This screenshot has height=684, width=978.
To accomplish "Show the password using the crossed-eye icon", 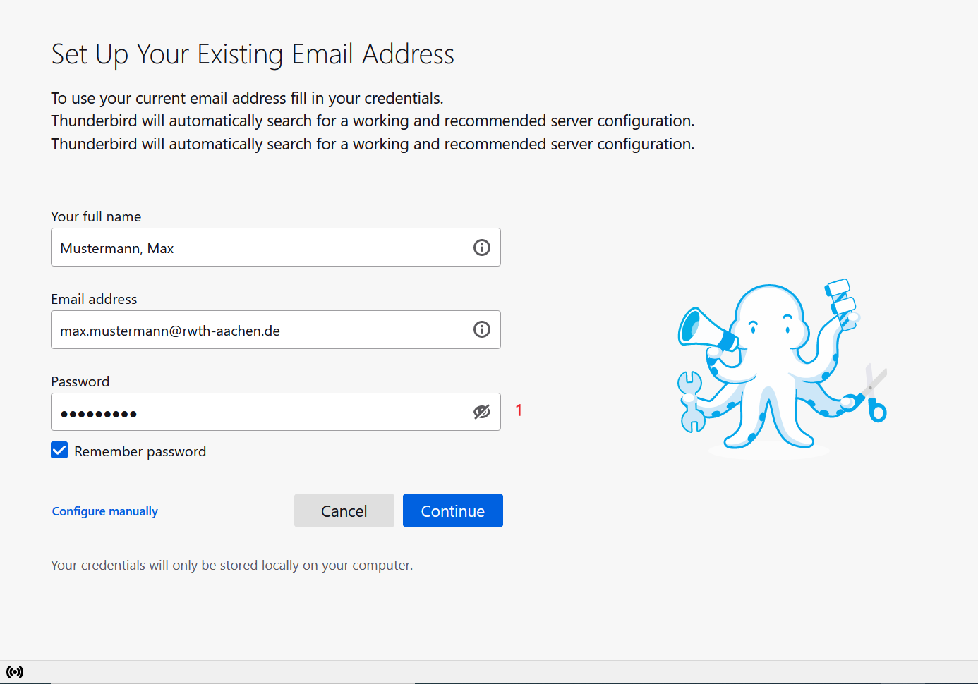I will coord(481,412).
